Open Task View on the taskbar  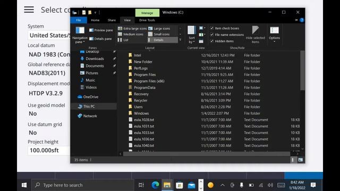[x=141, y=185]
